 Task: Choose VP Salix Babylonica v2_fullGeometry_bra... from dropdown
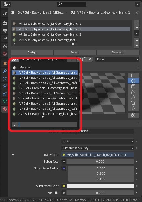pos(44,103)
